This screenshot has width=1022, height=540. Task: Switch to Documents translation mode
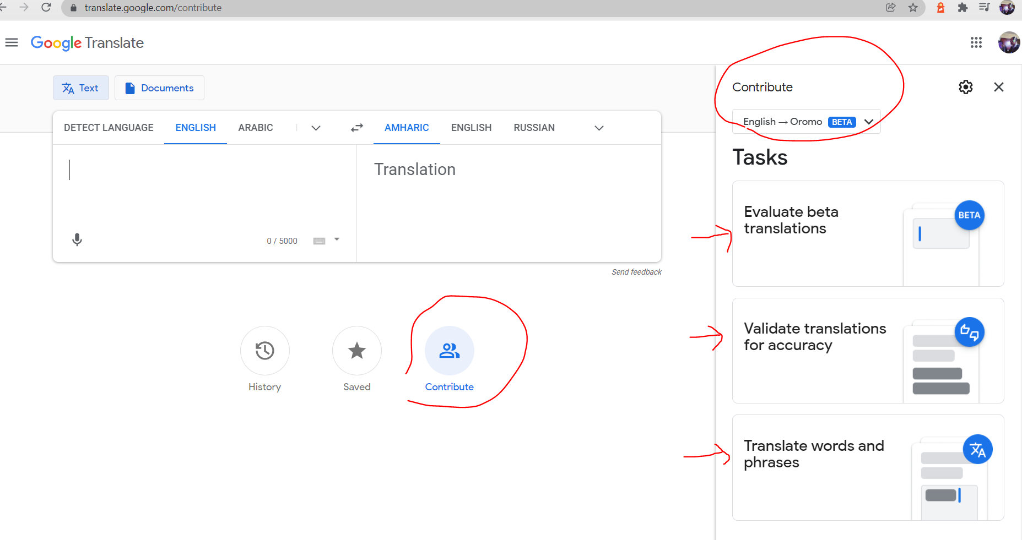coord(159,88)
